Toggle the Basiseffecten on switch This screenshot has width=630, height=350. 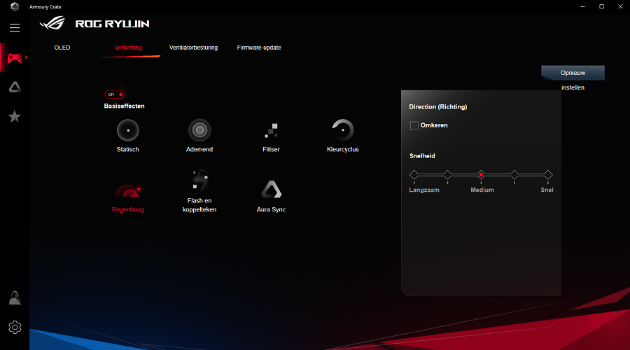(x=115, y=94)
